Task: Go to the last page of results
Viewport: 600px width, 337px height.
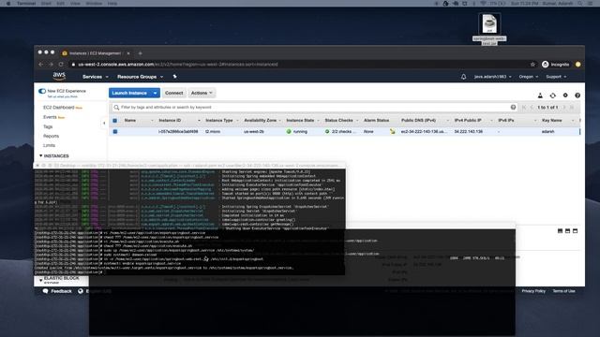Action: tap(572, 108)
